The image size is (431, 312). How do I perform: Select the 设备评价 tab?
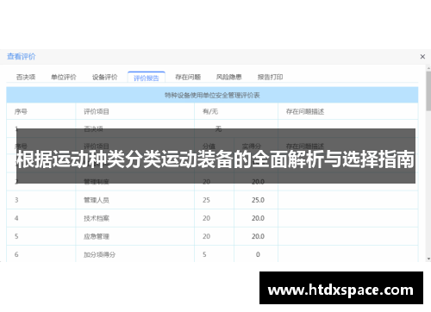[104, 77]
